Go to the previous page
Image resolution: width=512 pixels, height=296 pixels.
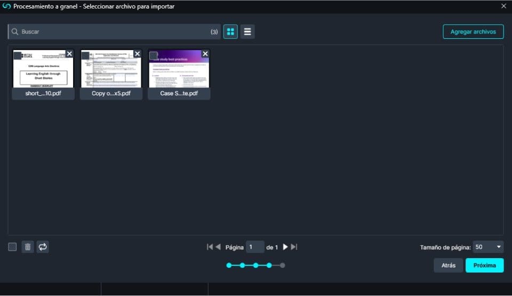pyautogui.click(x=218, y=247)
